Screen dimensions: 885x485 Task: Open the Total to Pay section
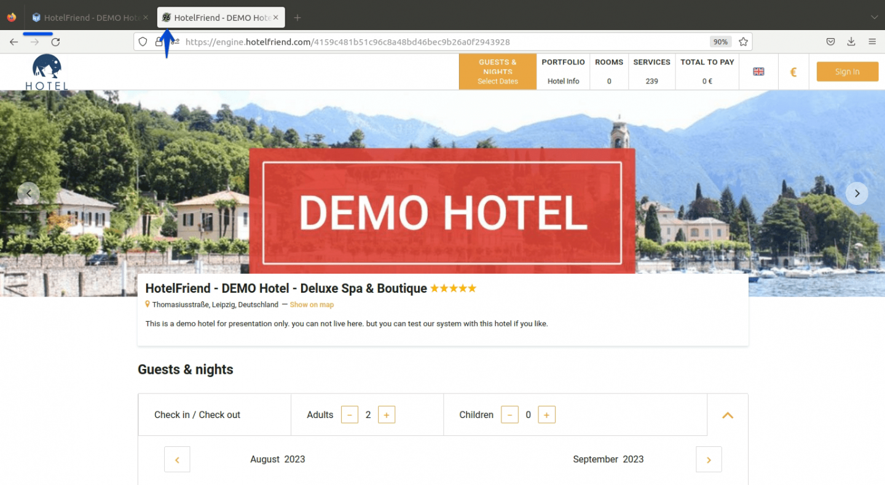click(x=707, y=72)
